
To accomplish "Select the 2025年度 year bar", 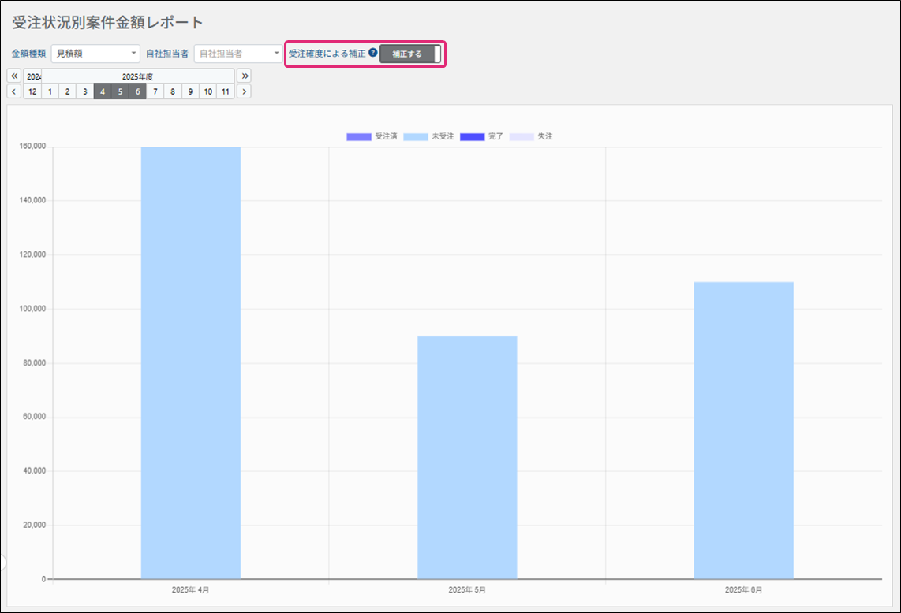I will 137,76.
